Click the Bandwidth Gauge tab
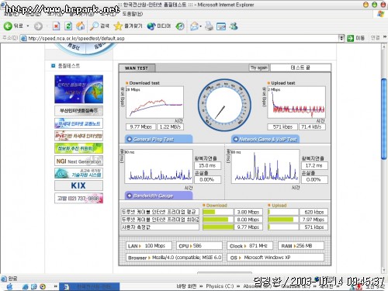This screenshot has height=291, width=388. coord(159,196)
